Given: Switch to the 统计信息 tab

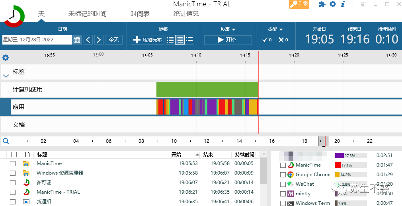Looking at the screenshot, I should click(x=186, y=14).
